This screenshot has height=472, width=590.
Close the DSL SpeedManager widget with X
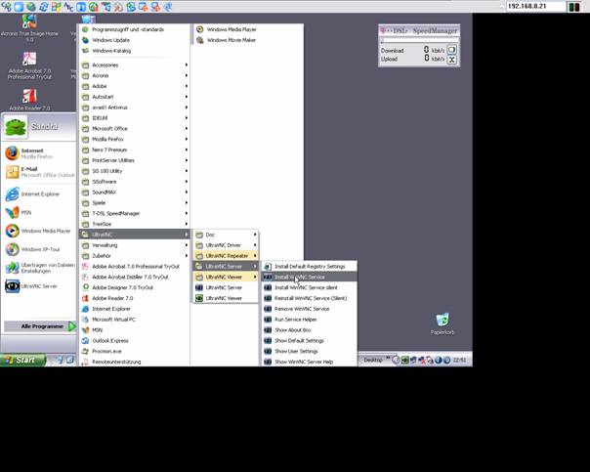tap(452, 60)
